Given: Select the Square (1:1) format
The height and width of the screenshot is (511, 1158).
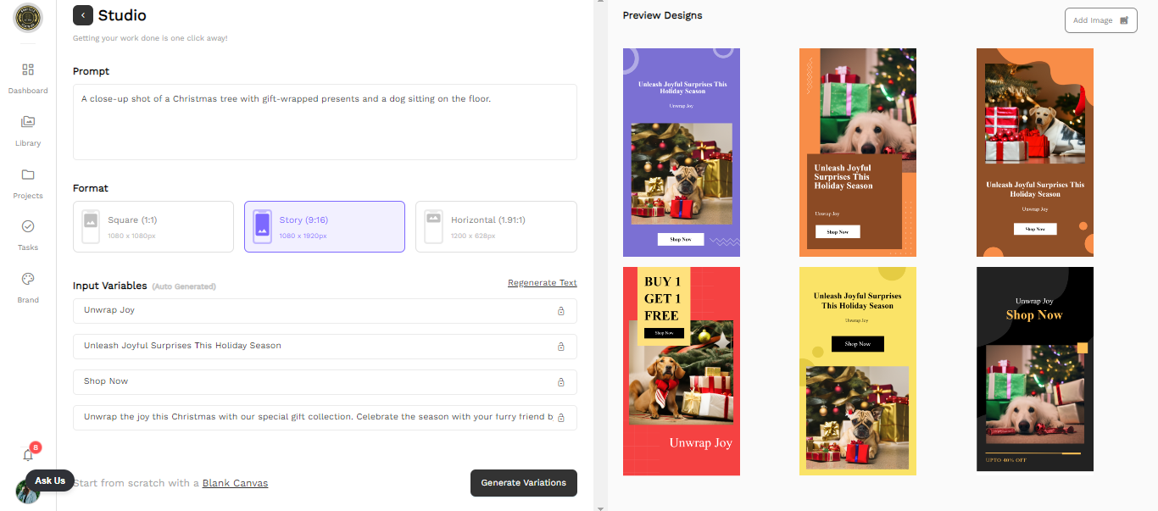Looking at the screenshot, I should click(x=153, y=226).
